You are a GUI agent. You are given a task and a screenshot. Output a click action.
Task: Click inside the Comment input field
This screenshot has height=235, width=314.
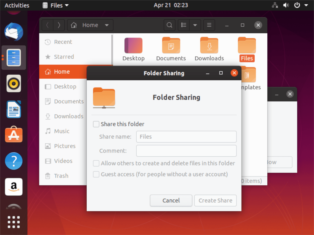coord(186,151)
